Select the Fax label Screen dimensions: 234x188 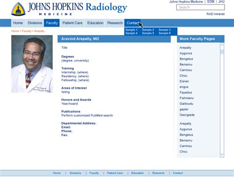(x=65, y=135)
